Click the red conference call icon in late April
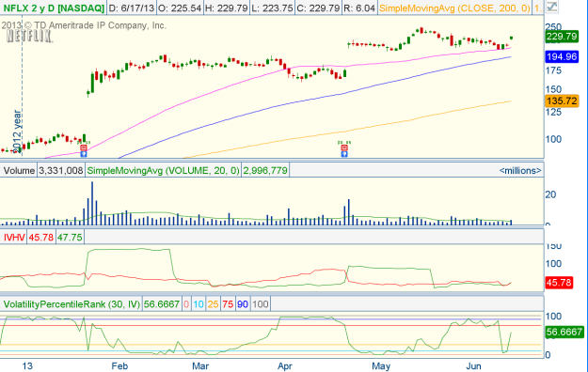This screenshot has width=588, height=372. [x=344, y=148]
